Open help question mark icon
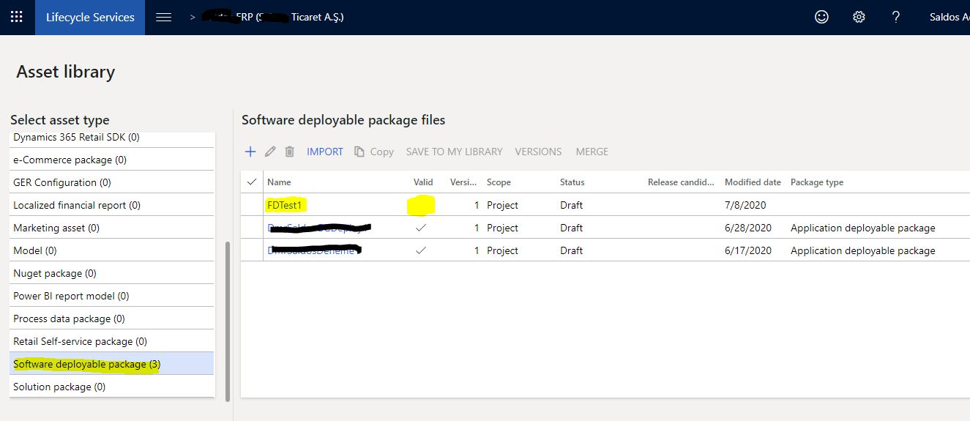 (895, 17)
